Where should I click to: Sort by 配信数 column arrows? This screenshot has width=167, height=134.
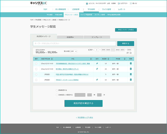point(108,59)
